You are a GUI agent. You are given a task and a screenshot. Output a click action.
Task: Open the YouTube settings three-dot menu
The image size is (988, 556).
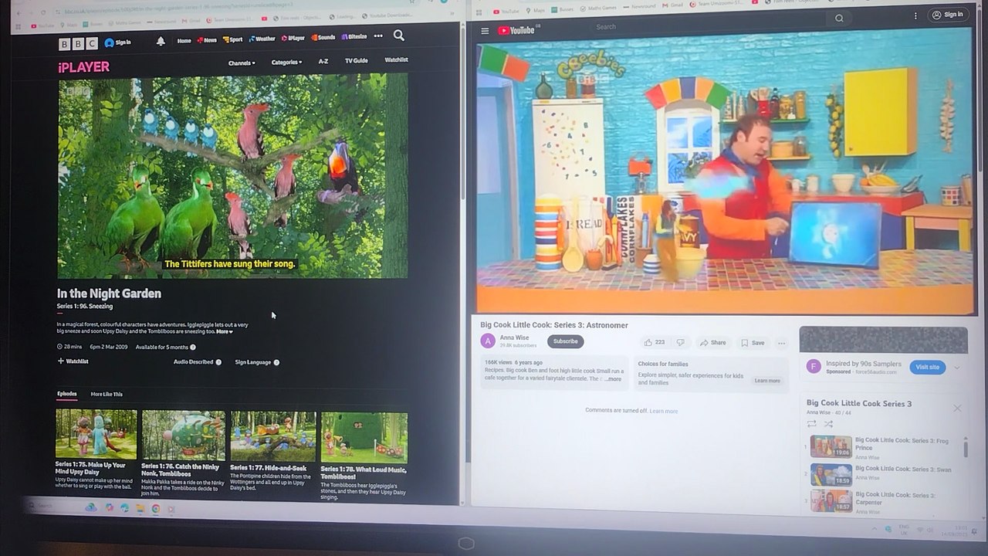(x=915, y=15)
